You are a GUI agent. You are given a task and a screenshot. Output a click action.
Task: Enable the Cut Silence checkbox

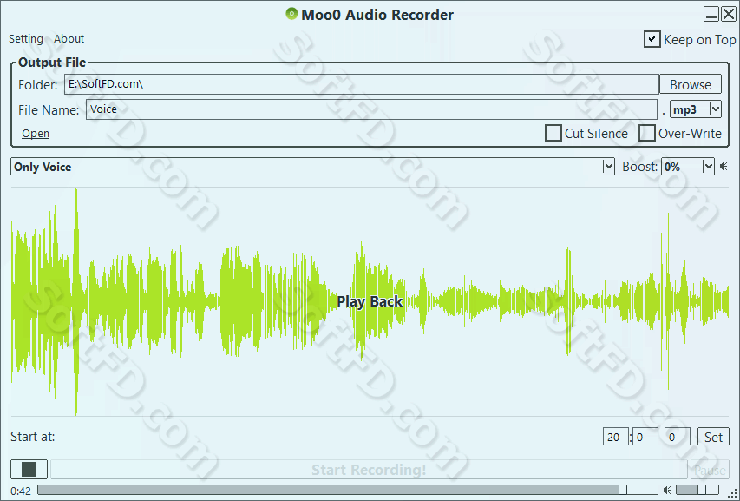[553, 133]
